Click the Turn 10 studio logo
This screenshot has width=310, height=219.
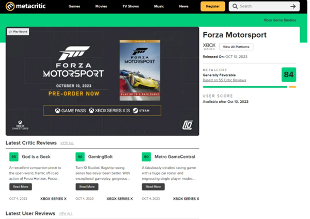[188, 125]
